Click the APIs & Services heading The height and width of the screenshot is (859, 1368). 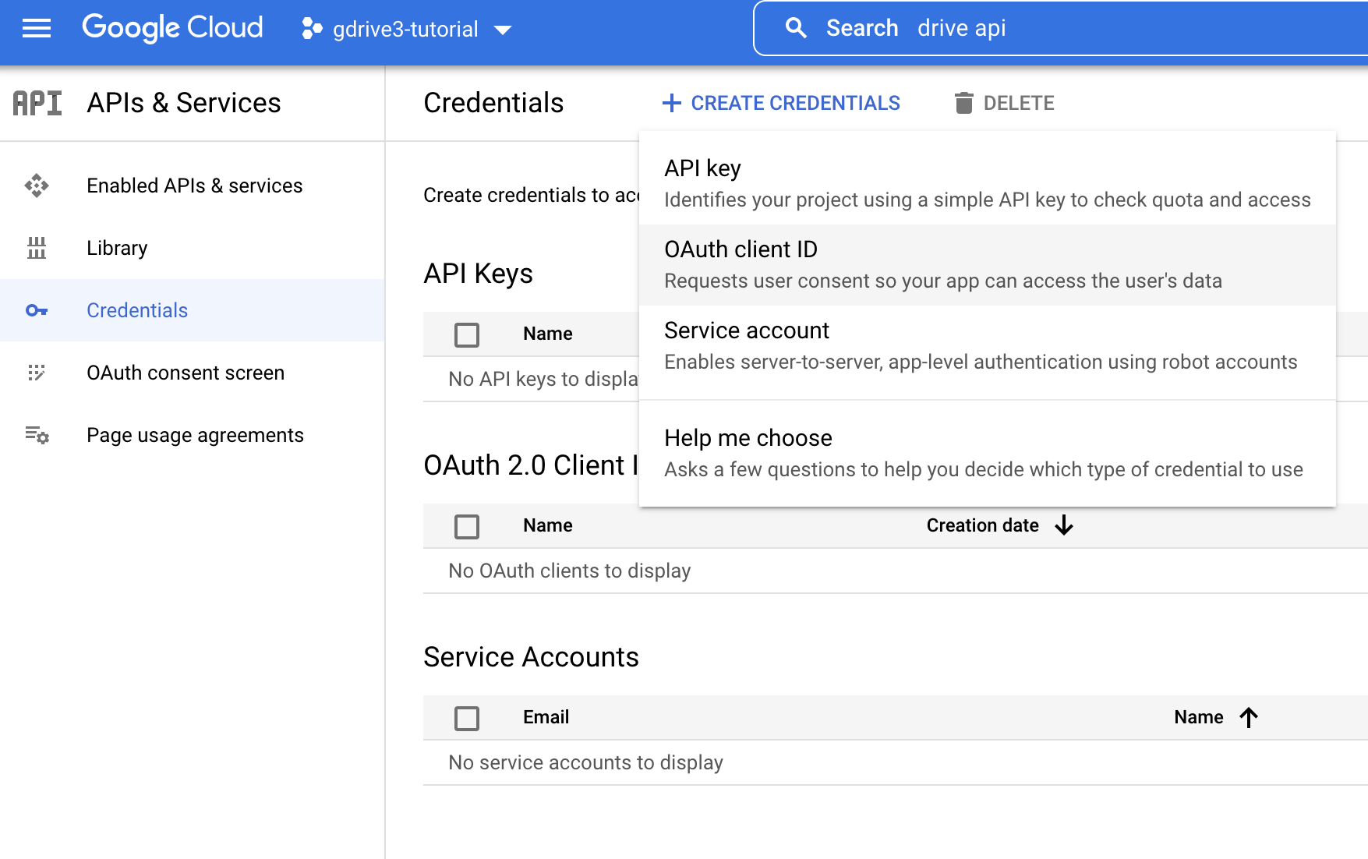tap(183, 103)
